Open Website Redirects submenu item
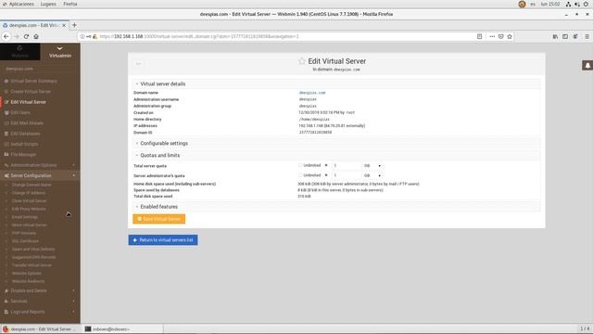Screen dimensions: 593x334 28,281
